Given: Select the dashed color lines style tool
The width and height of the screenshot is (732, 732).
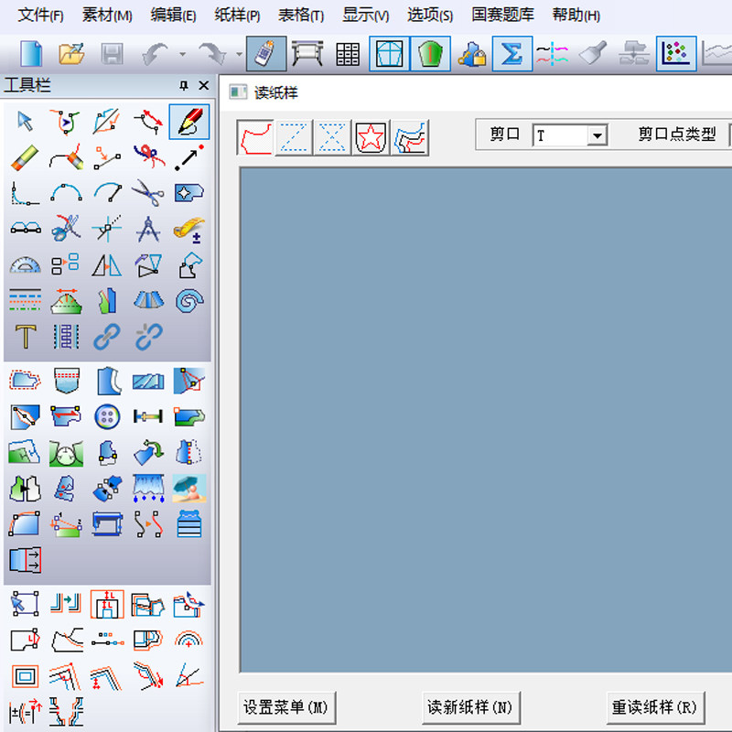Looking at the screenshot, I should point(25,301).
